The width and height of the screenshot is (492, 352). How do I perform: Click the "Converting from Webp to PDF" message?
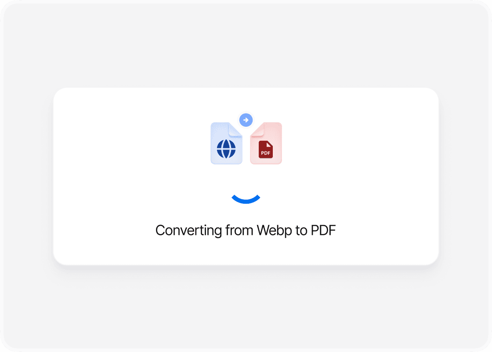(246, 231)
